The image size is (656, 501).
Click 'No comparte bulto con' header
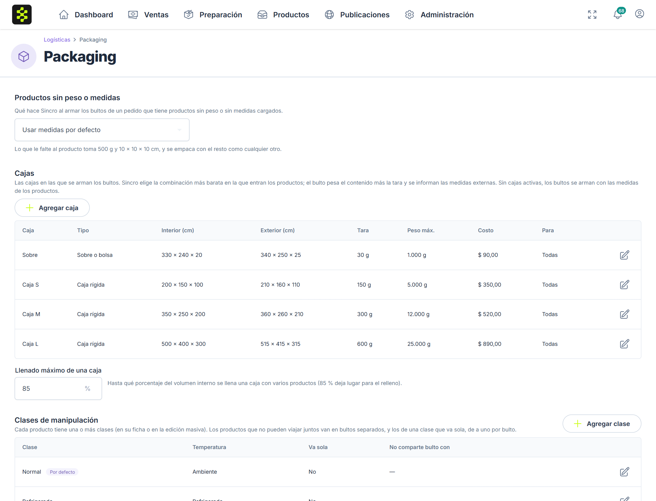point(419,447)
